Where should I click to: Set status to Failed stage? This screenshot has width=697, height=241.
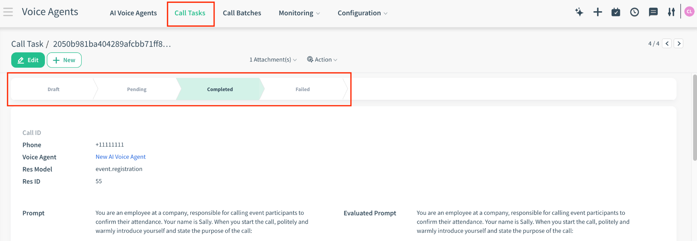pyautogui.click(x=303, y=89)
